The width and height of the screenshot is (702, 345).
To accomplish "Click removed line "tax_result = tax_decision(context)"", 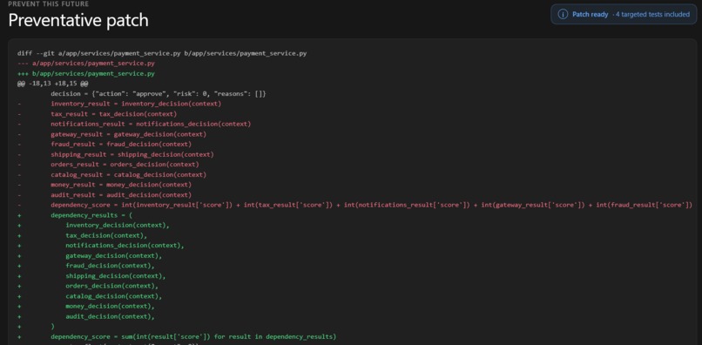I will point(114,114).
